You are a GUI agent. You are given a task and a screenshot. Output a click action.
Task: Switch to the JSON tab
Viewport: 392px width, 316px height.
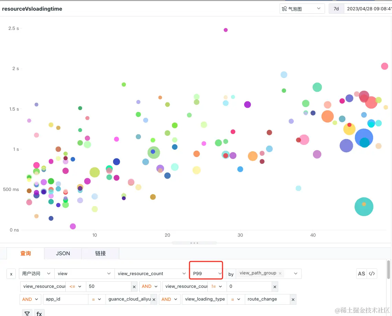63,253
